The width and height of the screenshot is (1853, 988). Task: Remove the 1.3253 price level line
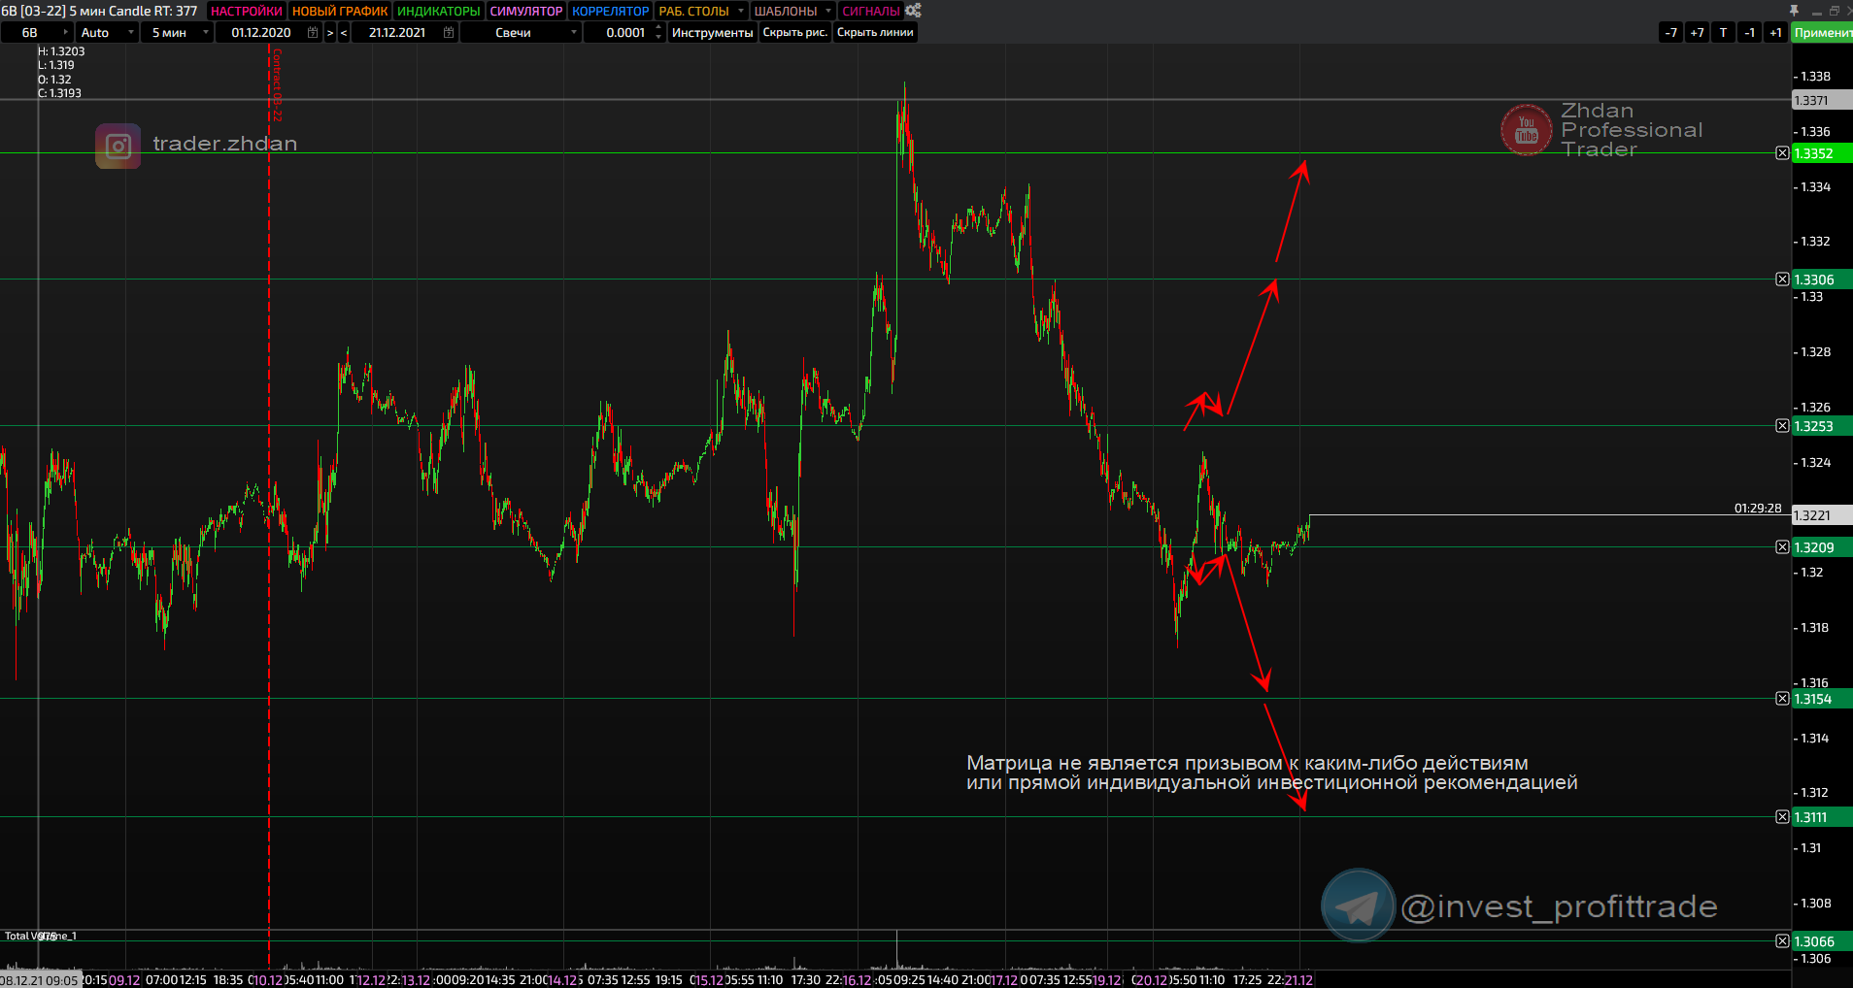[x=1782, y=426]
